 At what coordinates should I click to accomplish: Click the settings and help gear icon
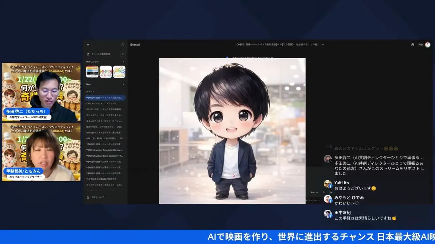tap(88, 197)
